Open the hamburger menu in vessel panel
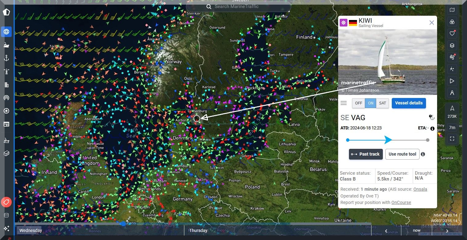Image resolution: width=467 pixels, height=240 pixels. coord(344,103)
